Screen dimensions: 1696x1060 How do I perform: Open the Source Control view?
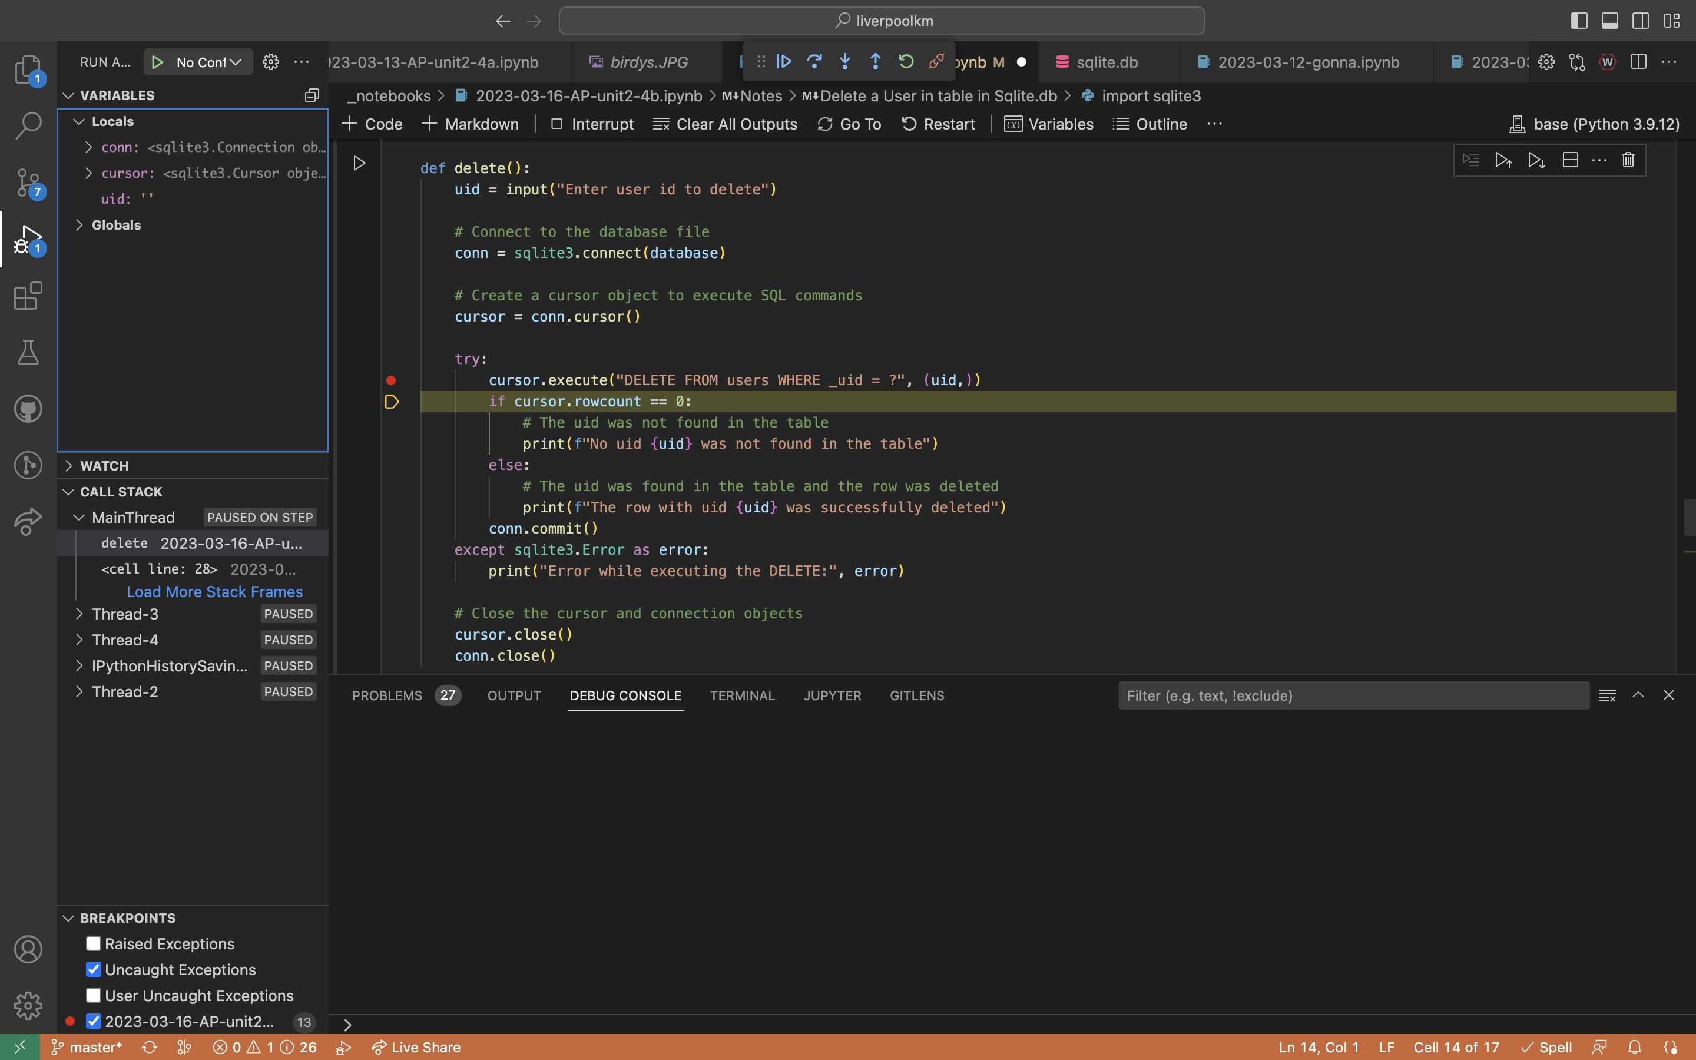coord(28,181)
